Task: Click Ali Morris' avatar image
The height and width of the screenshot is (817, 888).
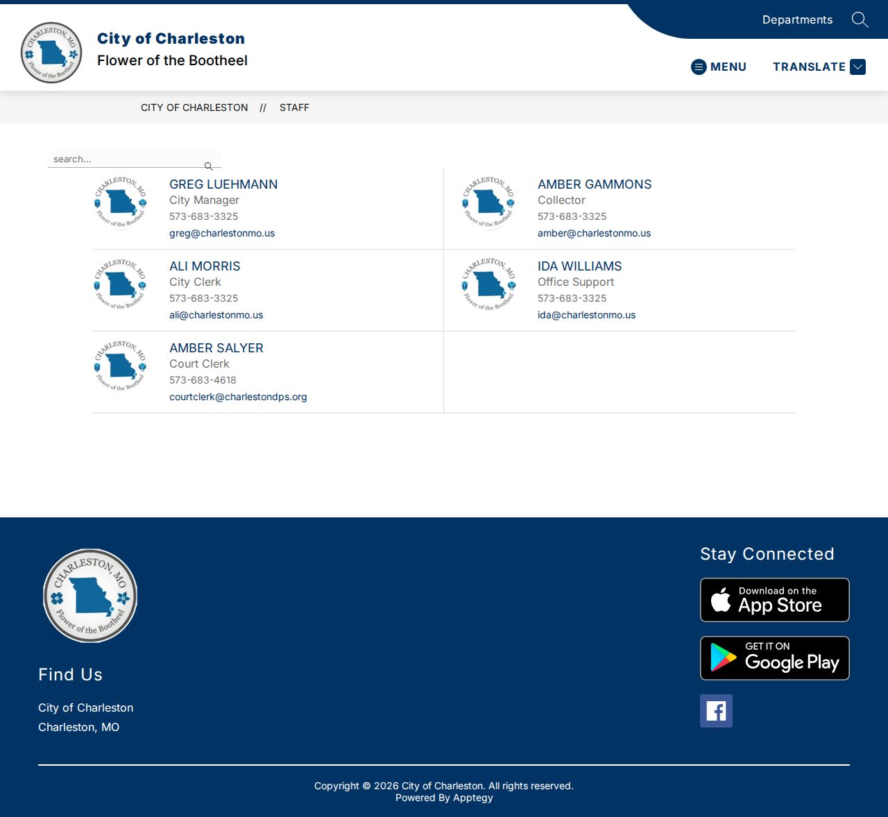Action: (x=121, y=284)
